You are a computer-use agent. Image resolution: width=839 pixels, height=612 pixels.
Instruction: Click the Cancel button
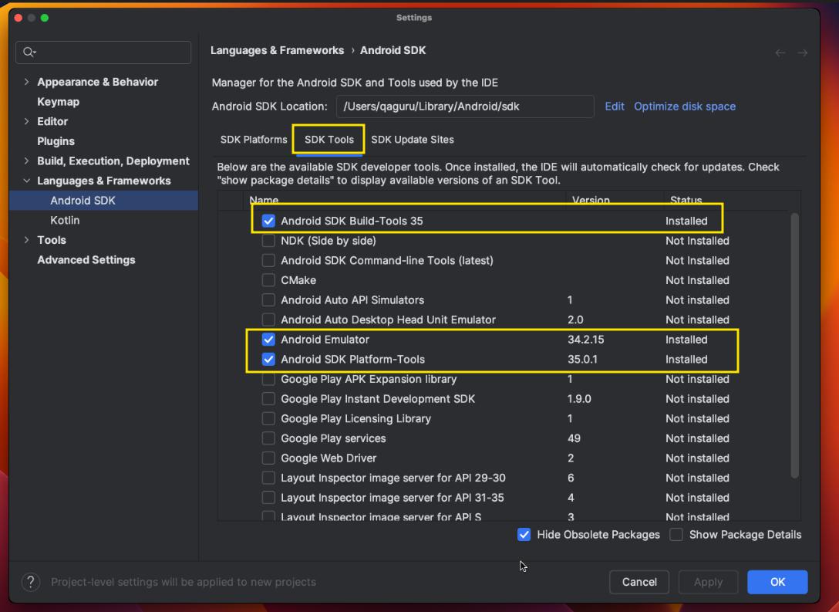(639, 581)
